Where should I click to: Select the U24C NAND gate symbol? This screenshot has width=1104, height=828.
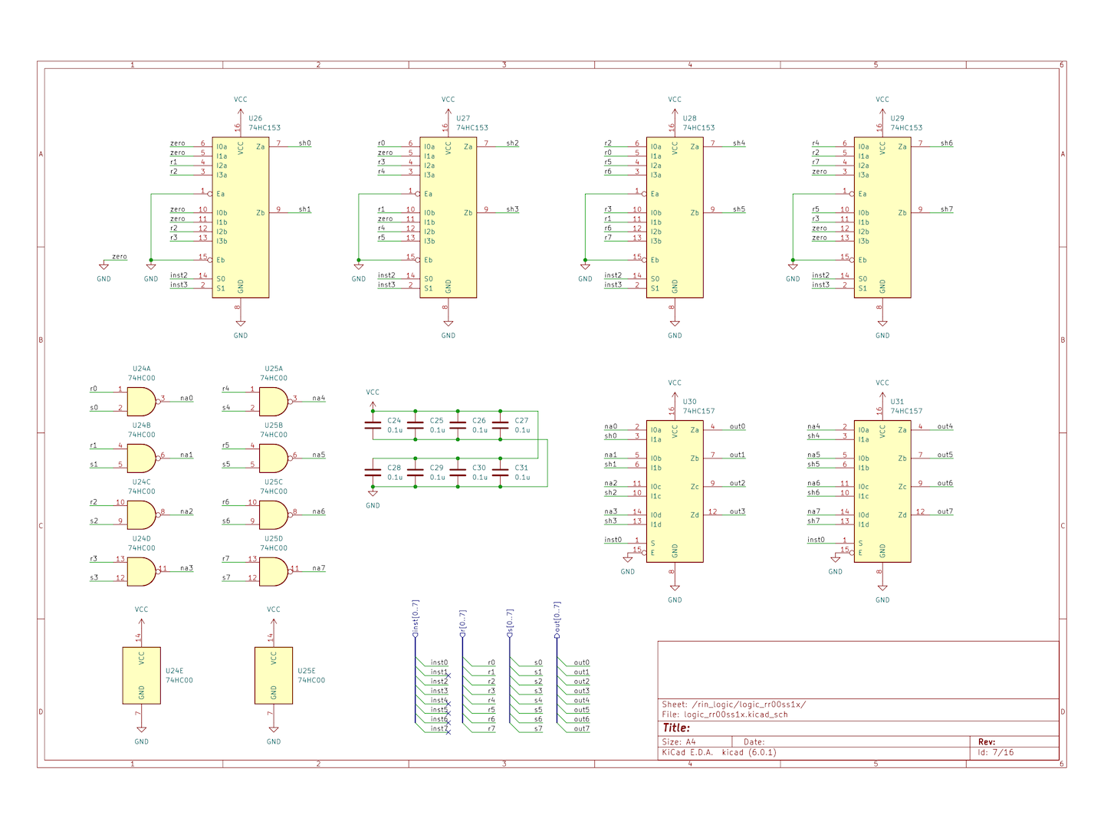point(140,515)
